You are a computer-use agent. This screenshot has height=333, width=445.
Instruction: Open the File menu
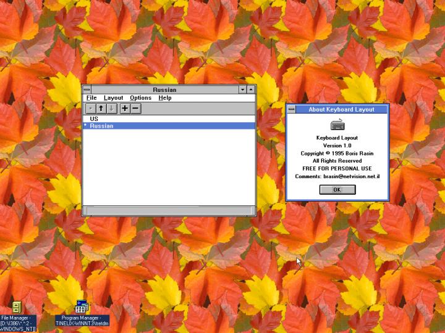pos(91,98)
